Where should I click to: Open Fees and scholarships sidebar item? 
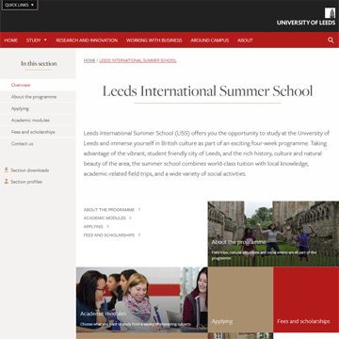(x=38, y=132)
